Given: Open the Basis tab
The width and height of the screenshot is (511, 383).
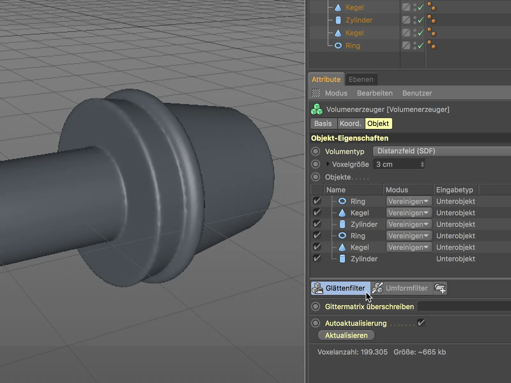Looking at the screenshot, I should pyautogui.click(x=323, y=124).
